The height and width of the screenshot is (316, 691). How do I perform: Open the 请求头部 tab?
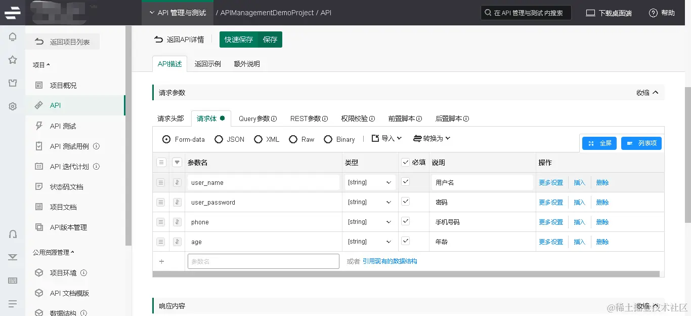point(170,118)
